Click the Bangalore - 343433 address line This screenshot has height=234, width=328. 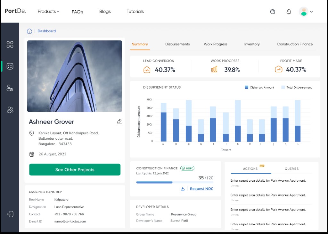55,144
